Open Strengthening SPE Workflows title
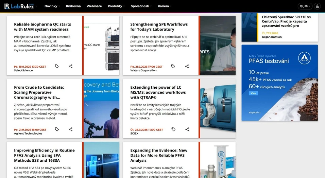325x178 pixels. tap(159, 27)
